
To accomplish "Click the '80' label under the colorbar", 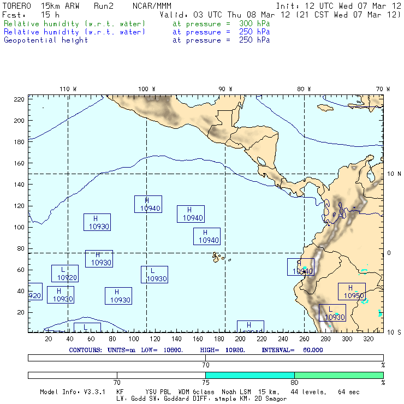I will [x=294, y=382].
